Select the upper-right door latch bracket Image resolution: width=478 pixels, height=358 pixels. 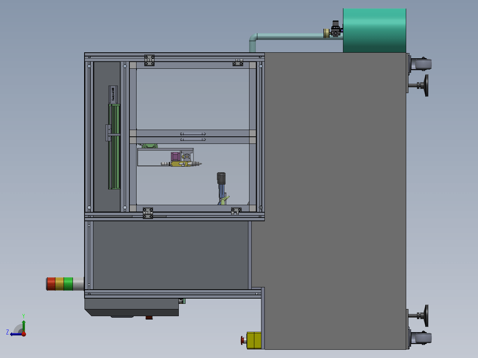(x=238, y=62)
